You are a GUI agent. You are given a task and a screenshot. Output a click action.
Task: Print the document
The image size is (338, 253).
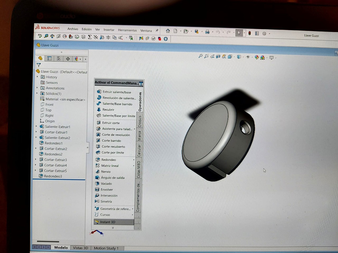(207, 32)
